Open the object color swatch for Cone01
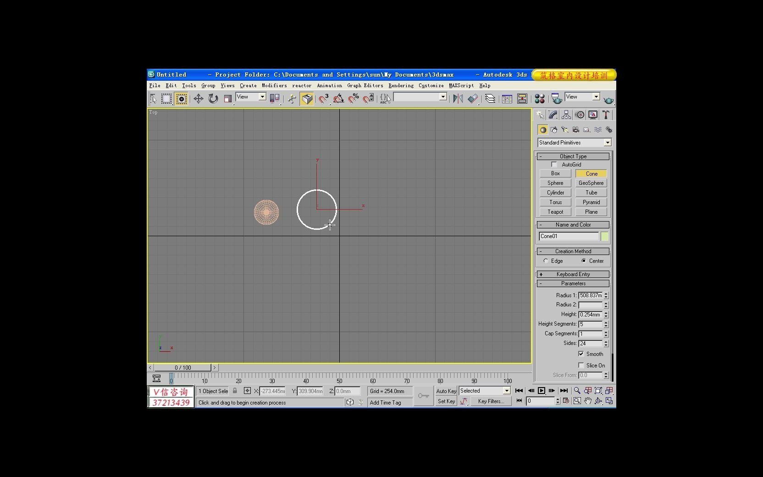 click(604, 236)
